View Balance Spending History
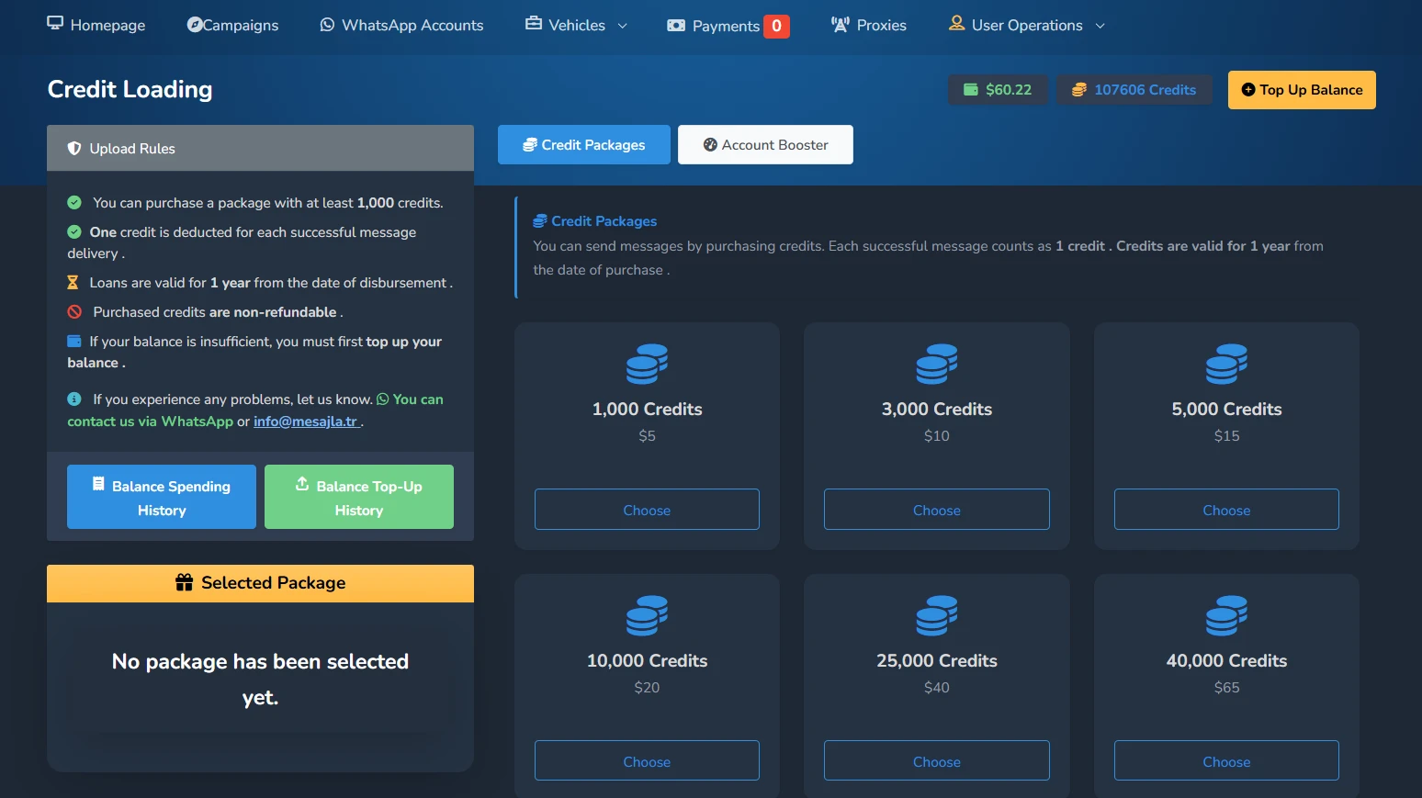Screen dimensions: 1422x798 [162, 497]
